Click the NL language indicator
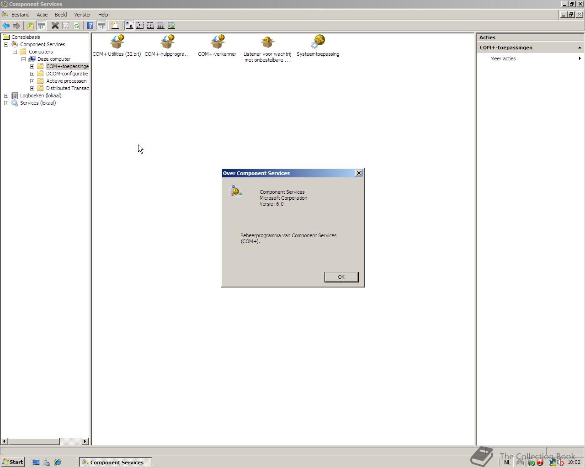Screen dimensions: 585x468 [507, 463]
